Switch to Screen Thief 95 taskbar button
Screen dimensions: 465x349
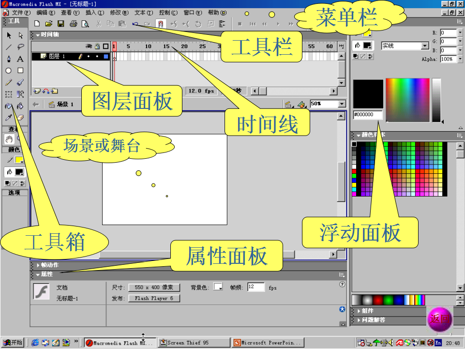point(194,343)
